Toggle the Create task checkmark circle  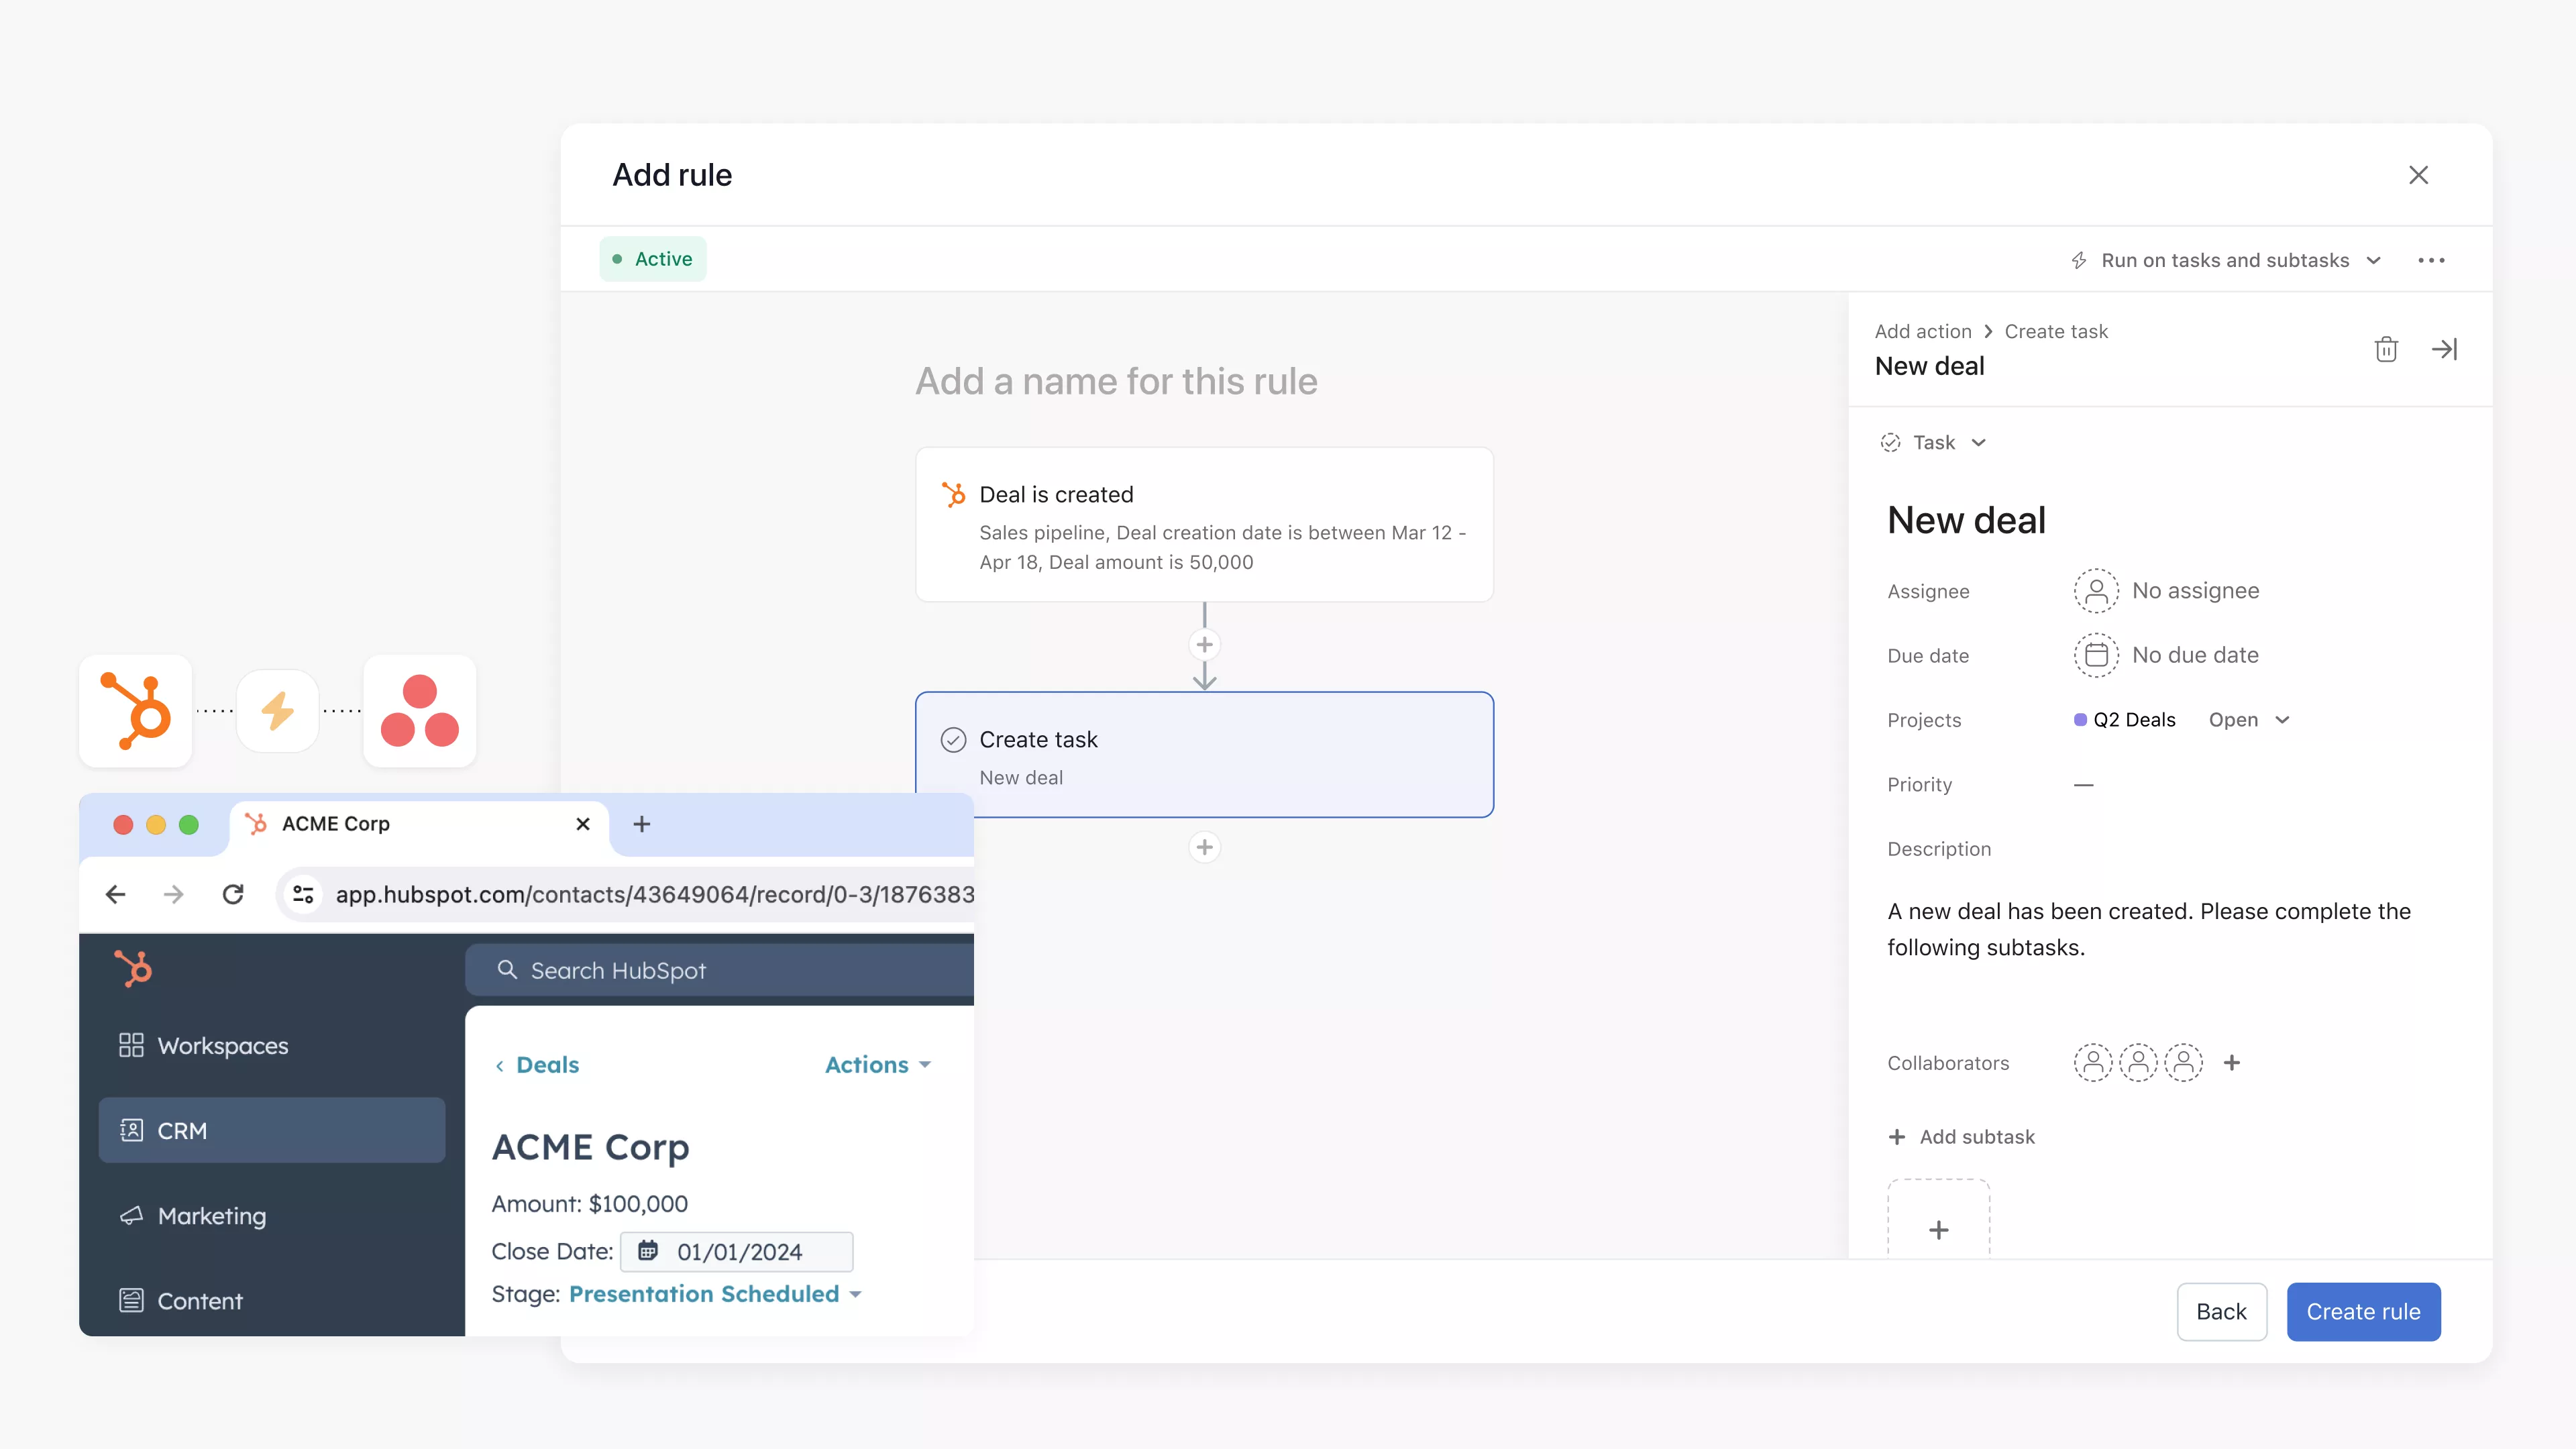(x=953, y=740)
